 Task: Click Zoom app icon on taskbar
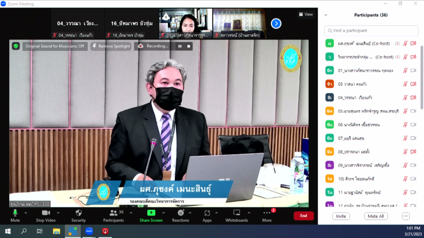[x=89, y=231]
